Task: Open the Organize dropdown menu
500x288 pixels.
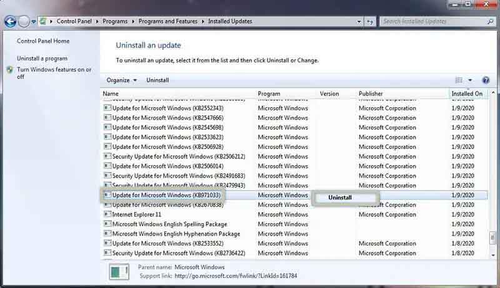Action: pos(121,80)
